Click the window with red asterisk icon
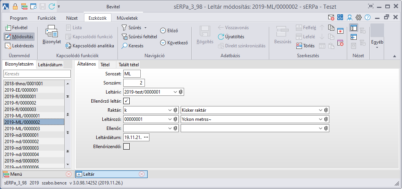 coord(340,31)
